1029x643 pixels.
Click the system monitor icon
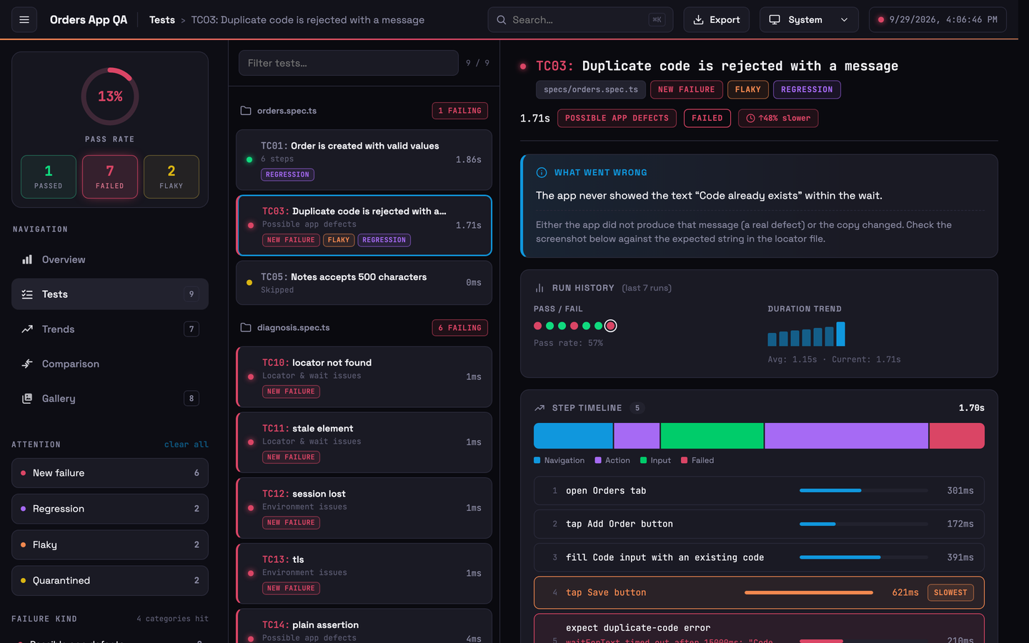point(775,20)
